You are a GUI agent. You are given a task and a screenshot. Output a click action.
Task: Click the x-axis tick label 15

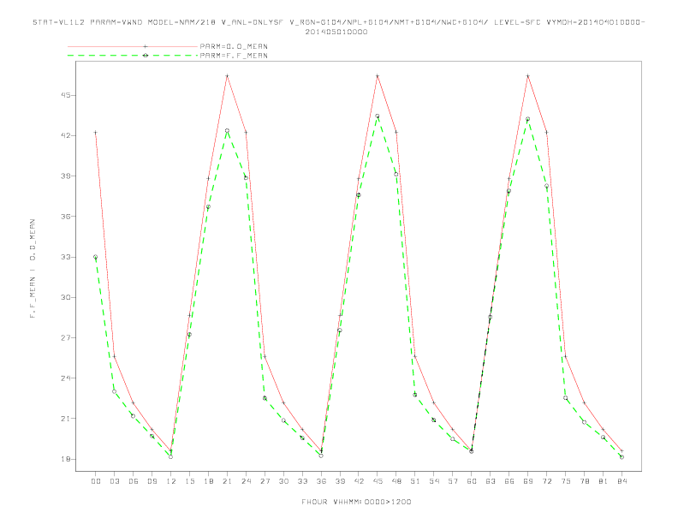[189, 481]
